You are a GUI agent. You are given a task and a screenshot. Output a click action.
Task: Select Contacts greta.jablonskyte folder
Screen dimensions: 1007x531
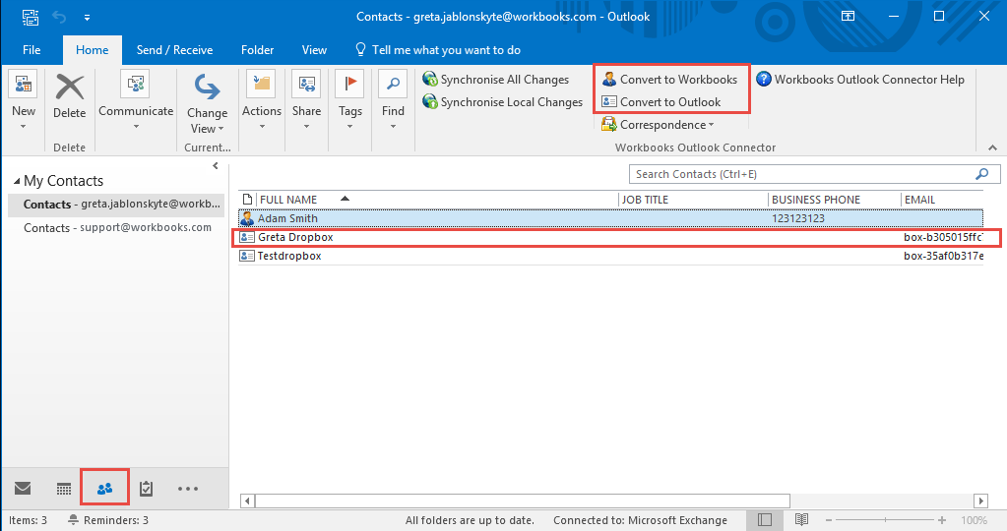(116, 204)
